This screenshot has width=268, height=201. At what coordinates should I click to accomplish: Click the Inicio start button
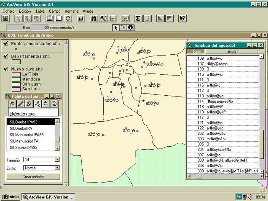11,197
